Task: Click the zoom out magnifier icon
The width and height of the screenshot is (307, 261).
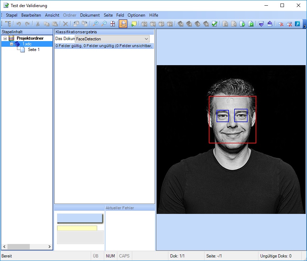Action: (104, 24)
